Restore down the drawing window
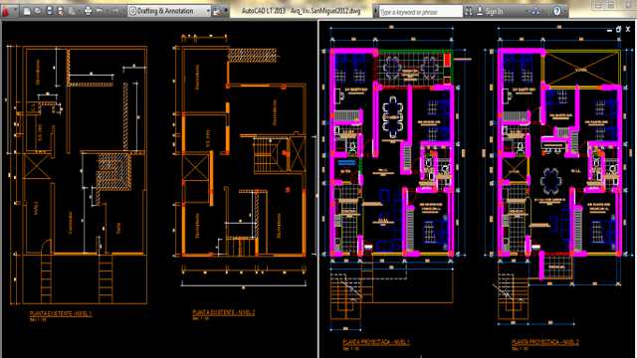The width and height of the screenshot is (637, 358). coord(618,29)
